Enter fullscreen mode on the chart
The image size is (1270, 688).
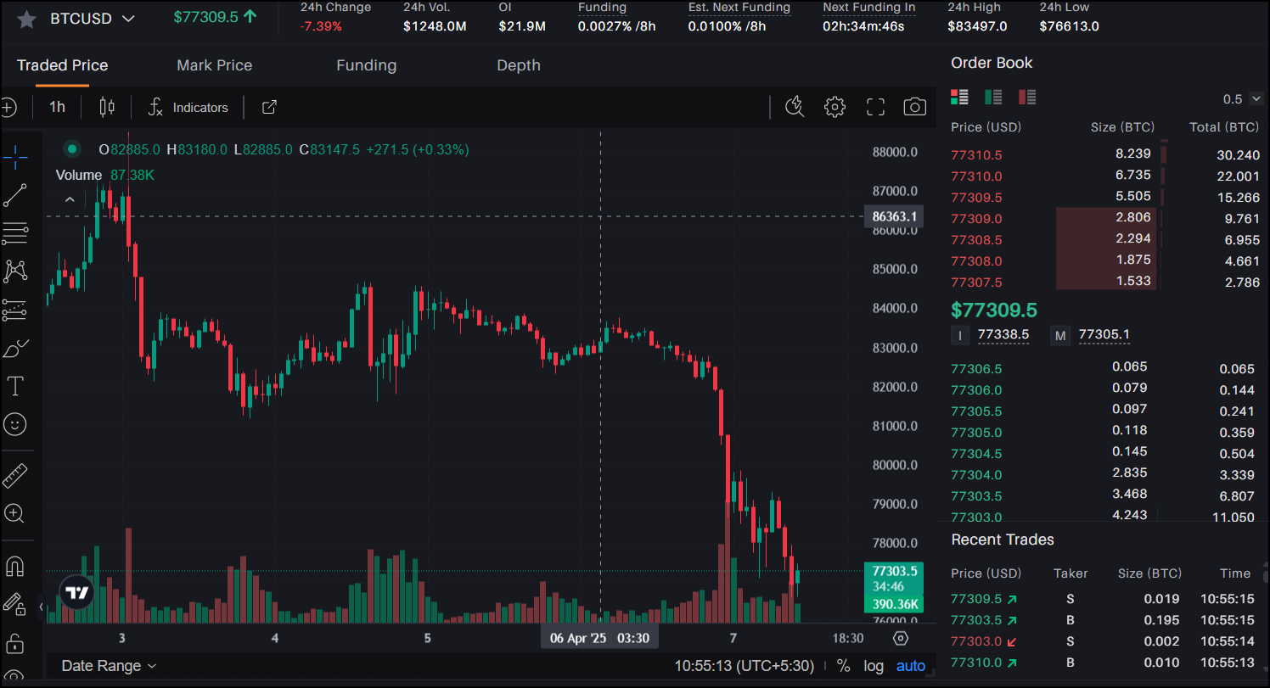tap(874, 107)
